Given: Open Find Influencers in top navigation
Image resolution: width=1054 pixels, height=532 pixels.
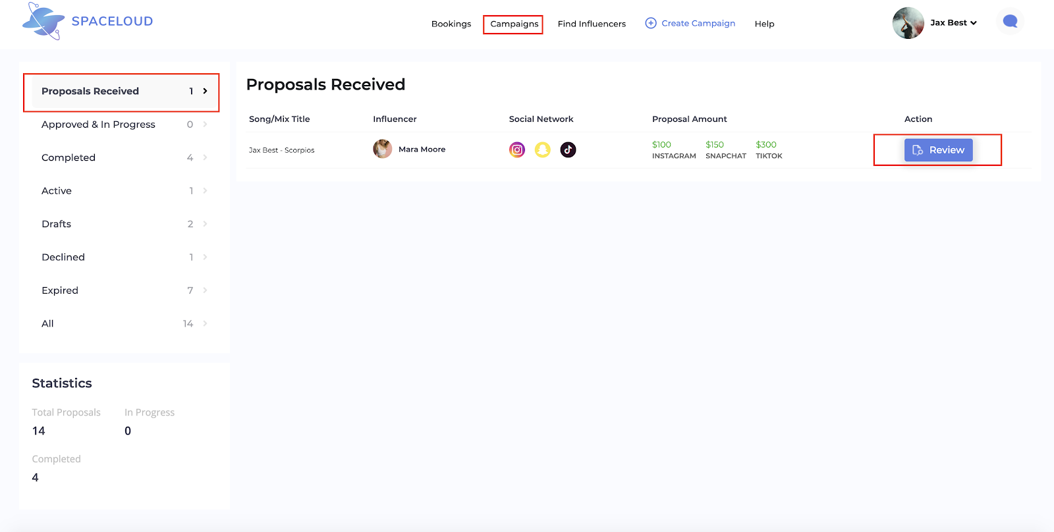Looking at the screenshot, I should point(592,24).
